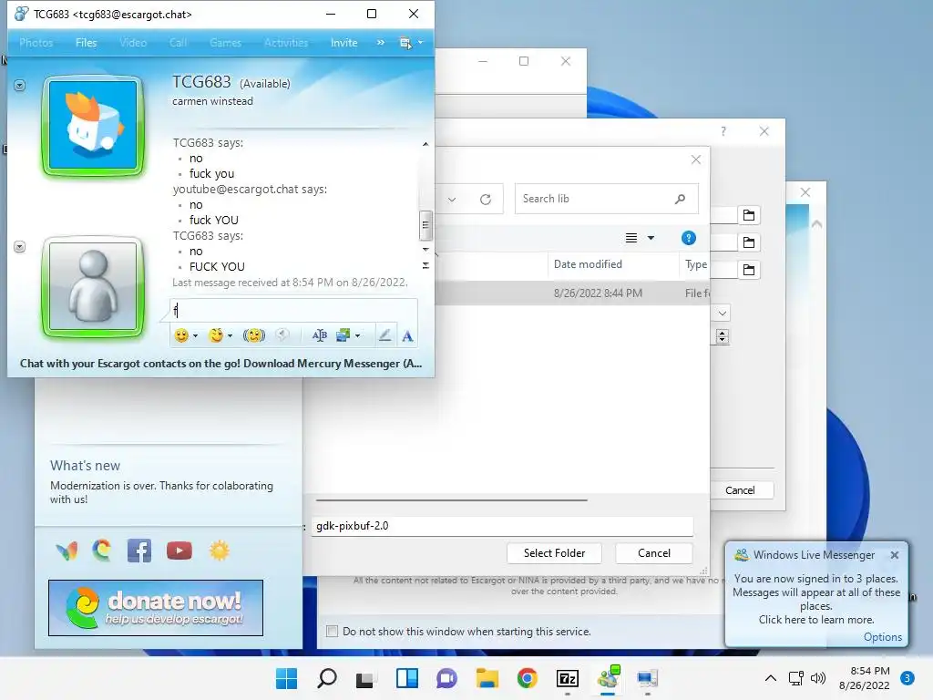Switch to typing mode (letter A icon)
Screen dimensions: 933x700
point(407,336)
